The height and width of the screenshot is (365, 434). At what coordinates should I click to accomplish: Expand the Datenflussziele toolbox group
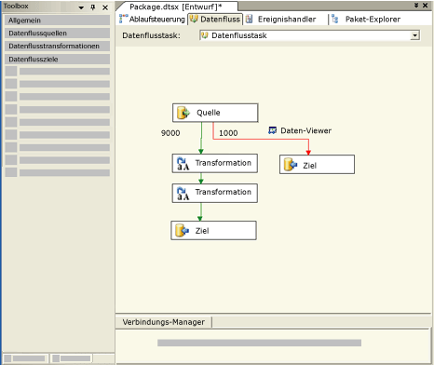(57, 59)
